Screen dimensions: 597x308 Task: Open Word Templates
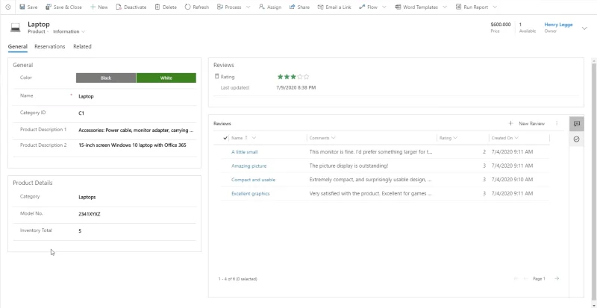416,7
